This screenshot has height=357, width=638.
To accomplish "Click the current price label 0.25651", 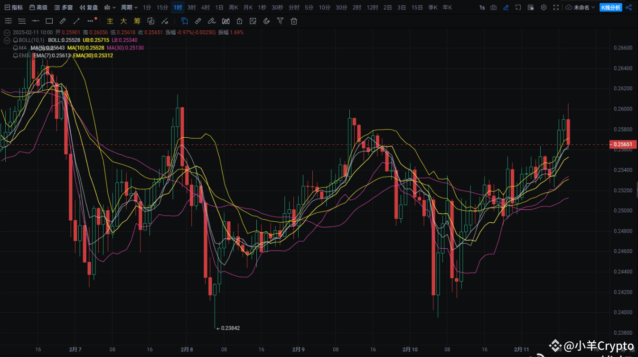I will click(x=623, y=144).
